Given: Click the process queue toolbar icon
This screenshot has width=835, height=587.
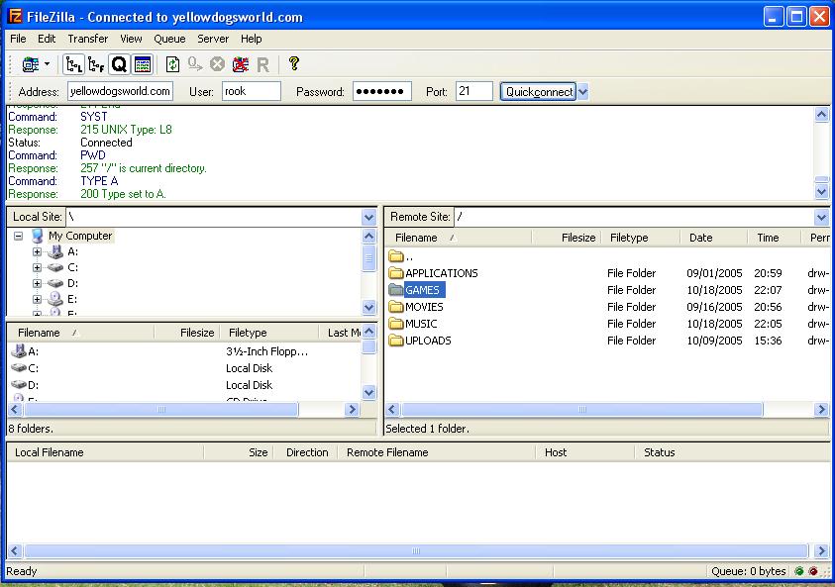Looking at the screenshot, I should [195, 65].
